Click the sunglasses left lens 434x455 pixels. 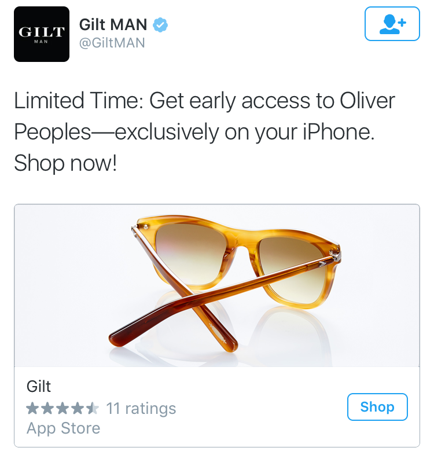pos(191,252)
